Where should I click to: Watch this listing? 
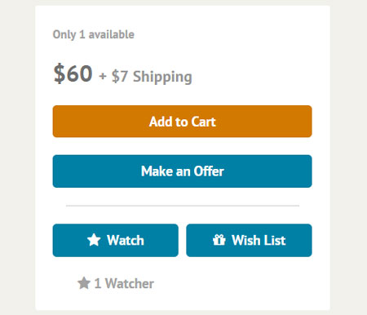coord(116,240)
